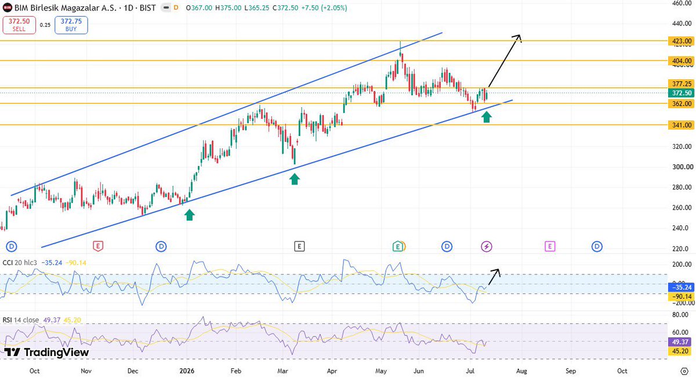The image size is (696, 378).
Task: Open the red E earnings marker in November
Action: click(99, 246)
